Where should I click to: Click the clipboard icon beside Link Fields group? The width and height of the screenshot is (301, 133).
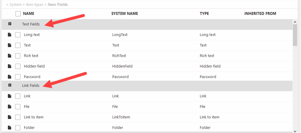[x=10, y=85]
